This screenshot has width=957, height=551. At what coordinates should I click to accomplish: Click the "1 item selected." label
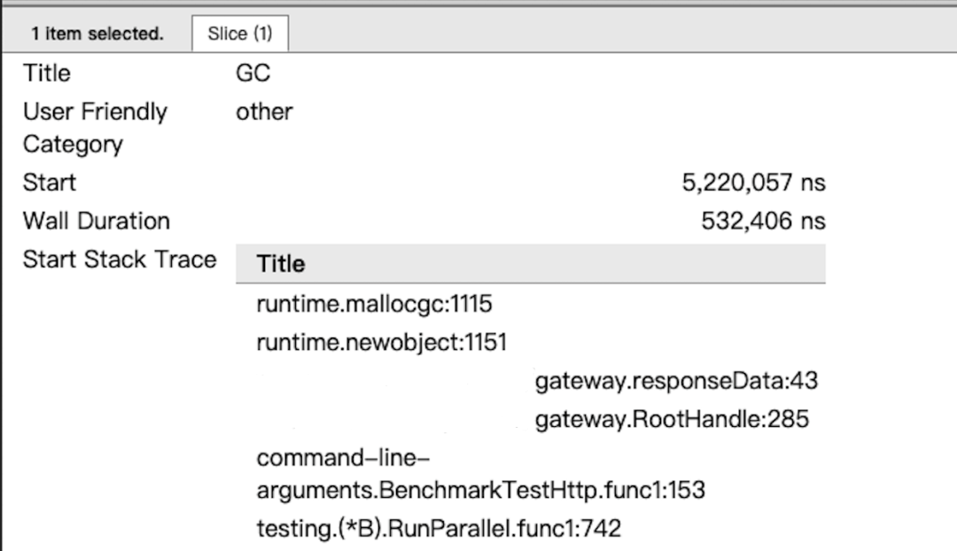[x=97, y=35]
